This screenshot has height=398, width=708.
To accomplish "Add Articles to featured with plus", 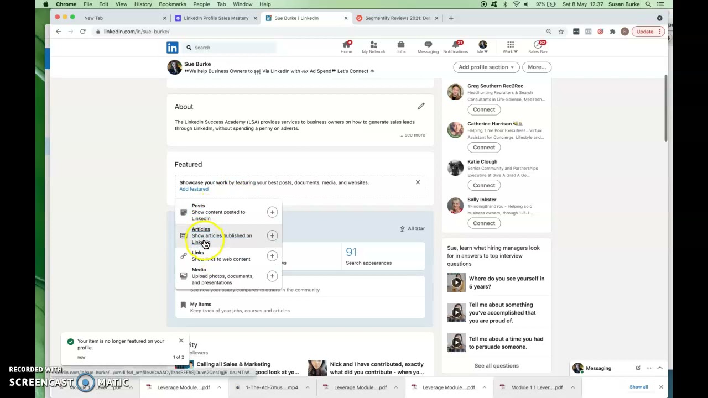I will (x=272, y=235).
